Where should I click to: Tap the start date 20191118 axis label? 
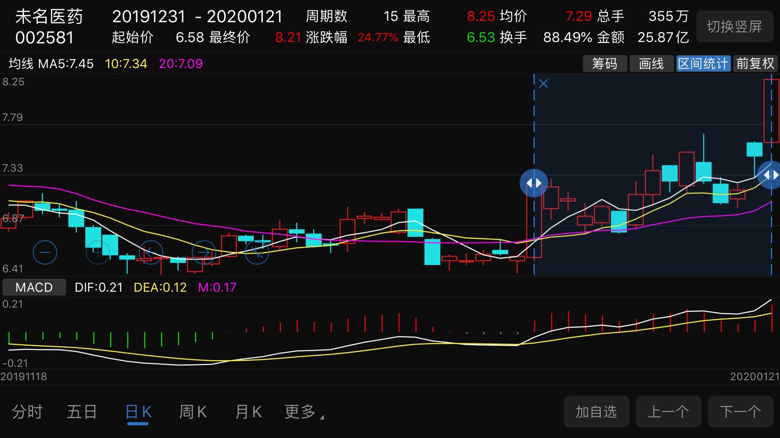[24, 376]
